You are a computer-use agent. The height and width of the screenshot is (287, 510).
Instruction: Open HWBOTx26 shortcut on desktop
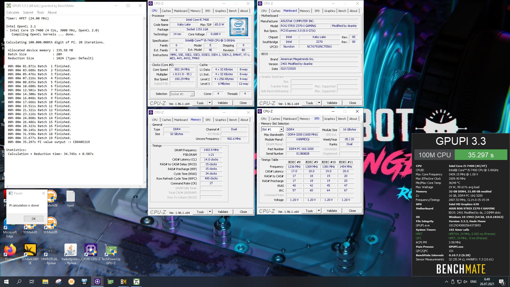(x=50, y=254)
